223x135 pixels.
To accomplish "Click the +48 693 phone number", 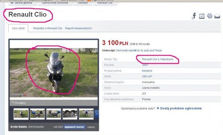I will tap(58, 127).
